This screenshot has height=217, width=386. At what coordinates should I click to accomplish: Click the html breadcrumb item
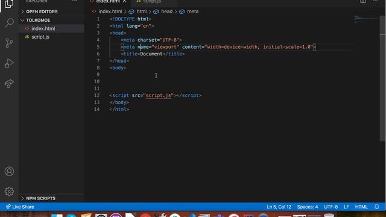[142, 11]
